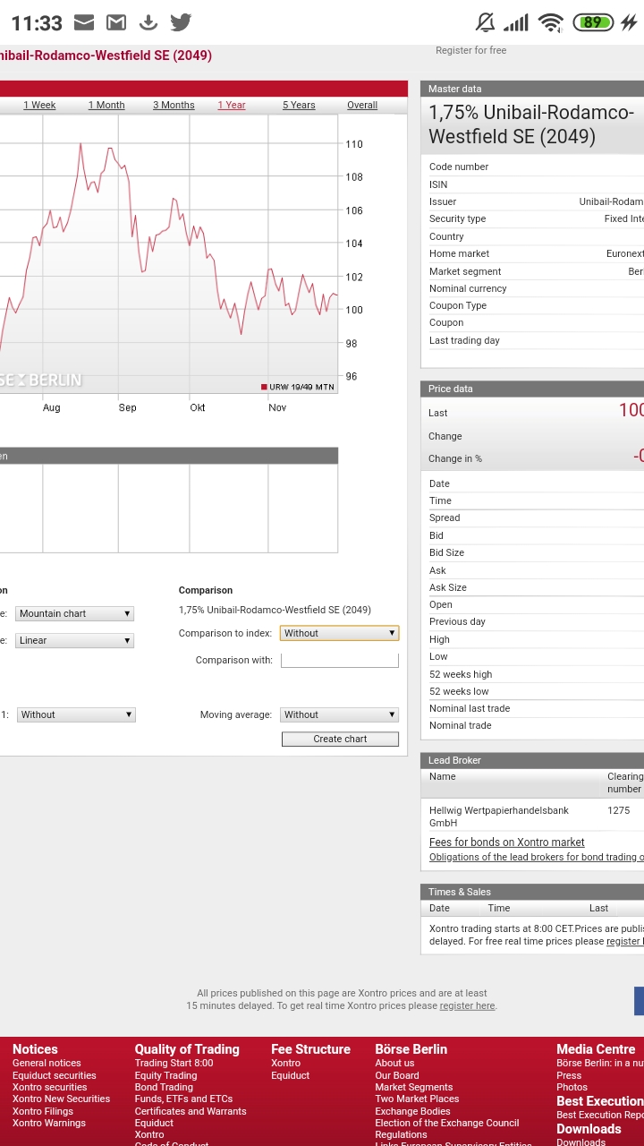
Task: Click the URW 19/49 MTN legend
Action: coord(297,387)
